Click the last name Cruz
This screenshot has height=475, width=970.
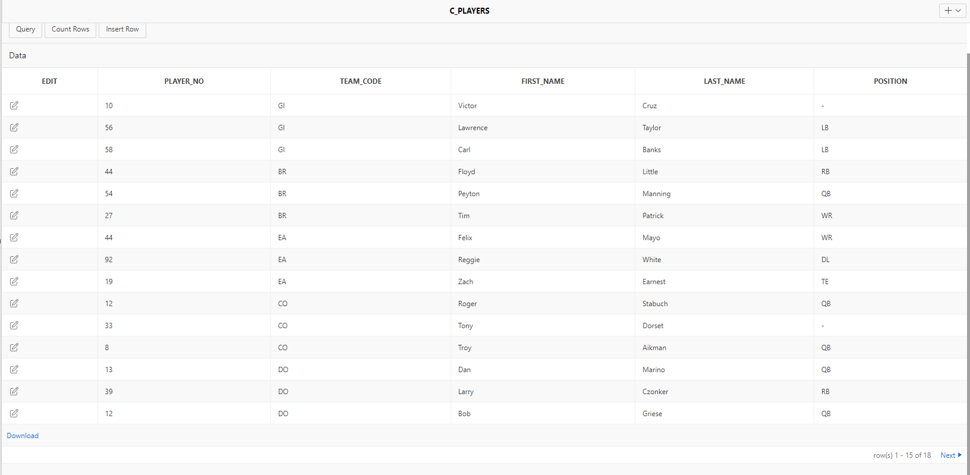(650, 106)
